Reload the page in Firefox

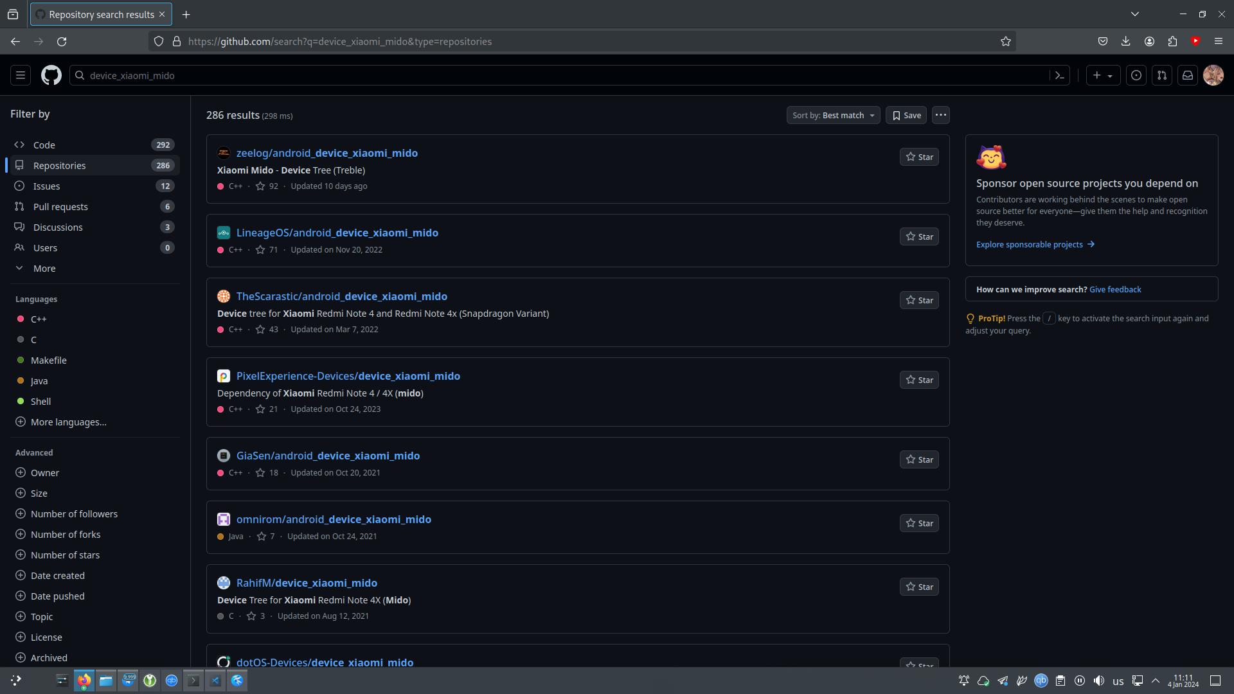point(62,41)
